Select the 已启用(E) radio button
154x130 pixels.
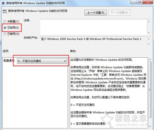5,28
